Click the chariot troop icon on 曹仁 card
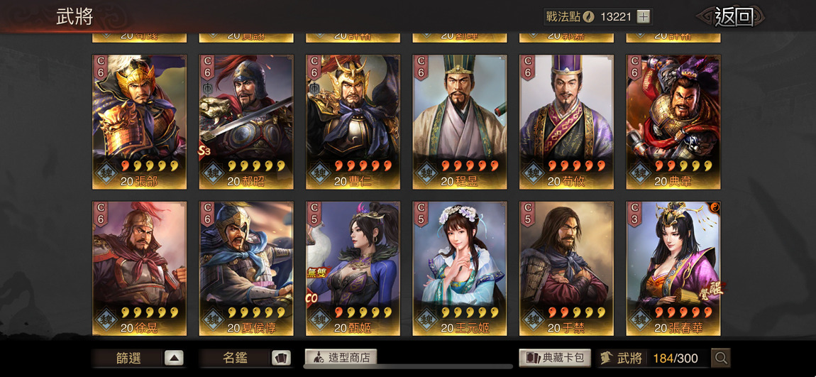 pos(314,89)
